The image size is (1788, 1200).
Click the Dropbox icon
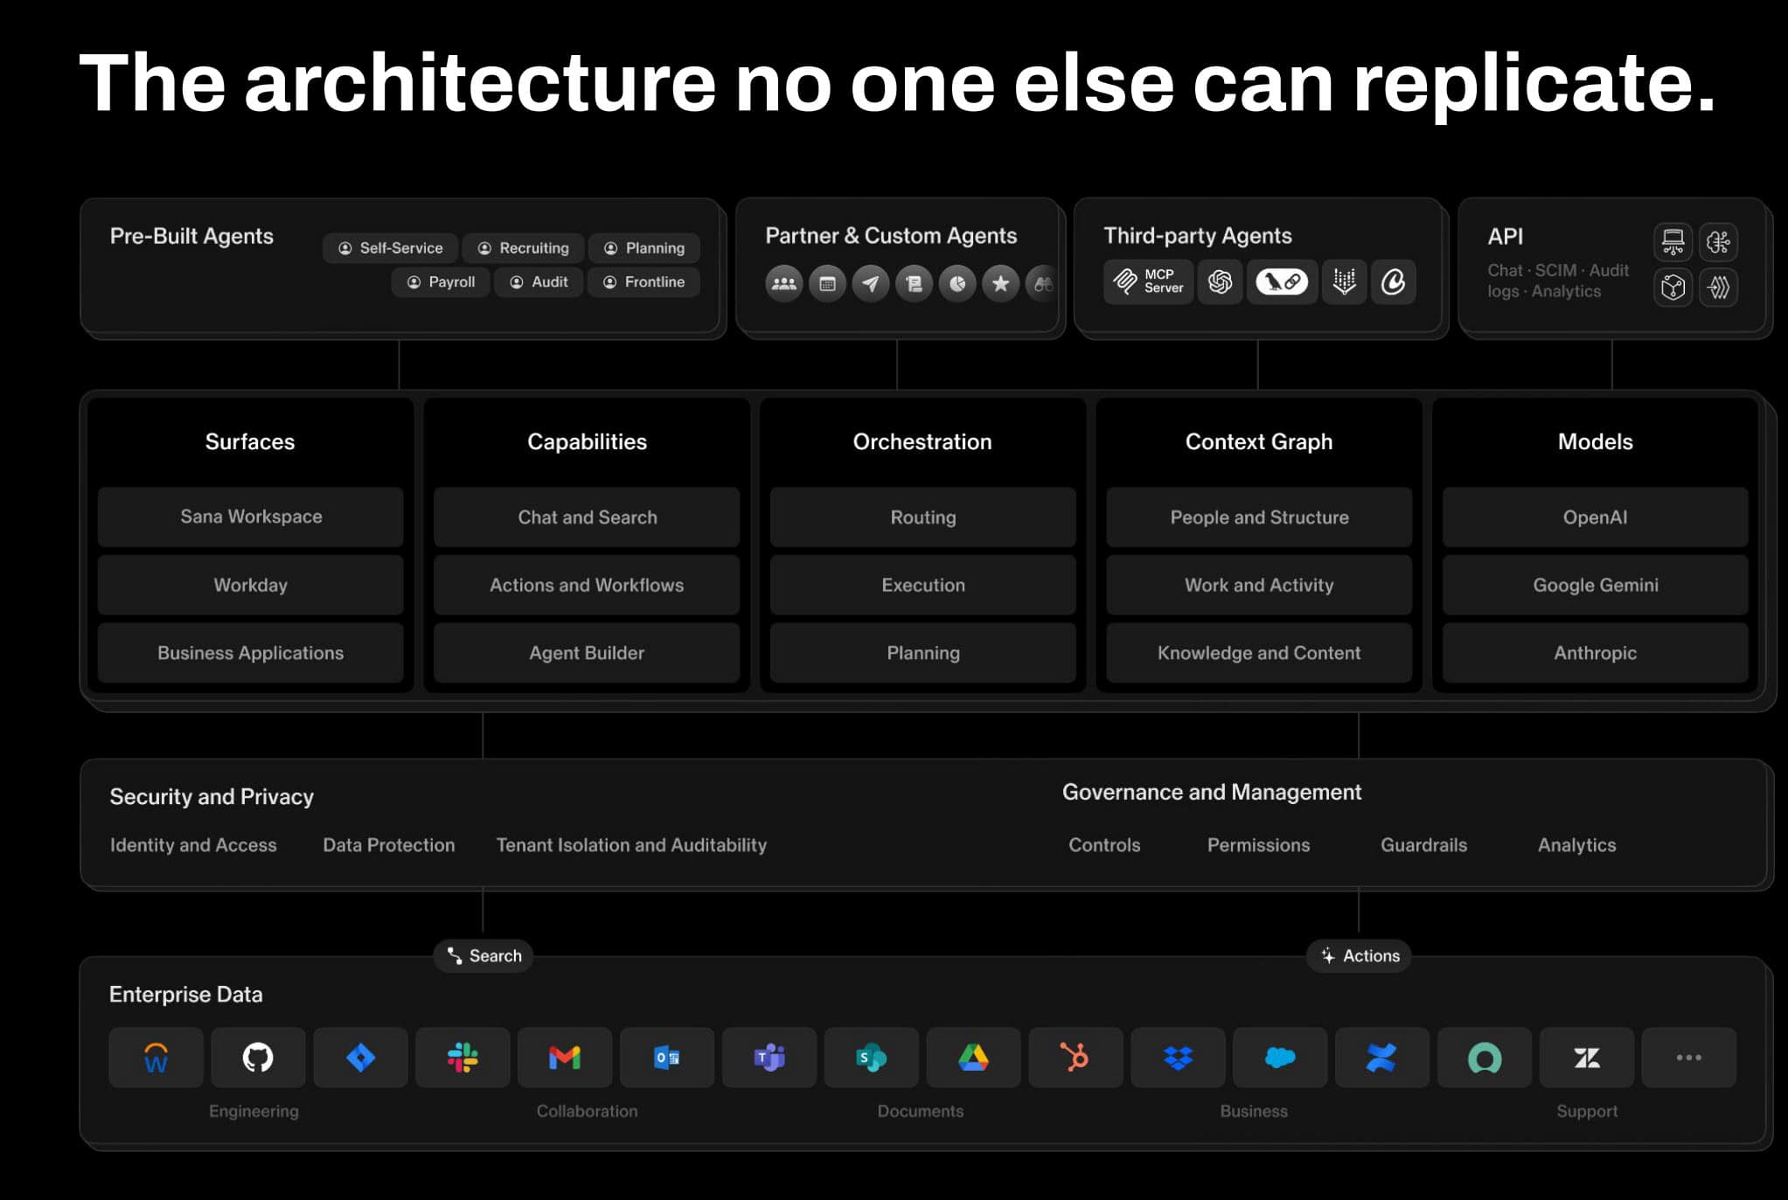(x=1178, y=1058)
